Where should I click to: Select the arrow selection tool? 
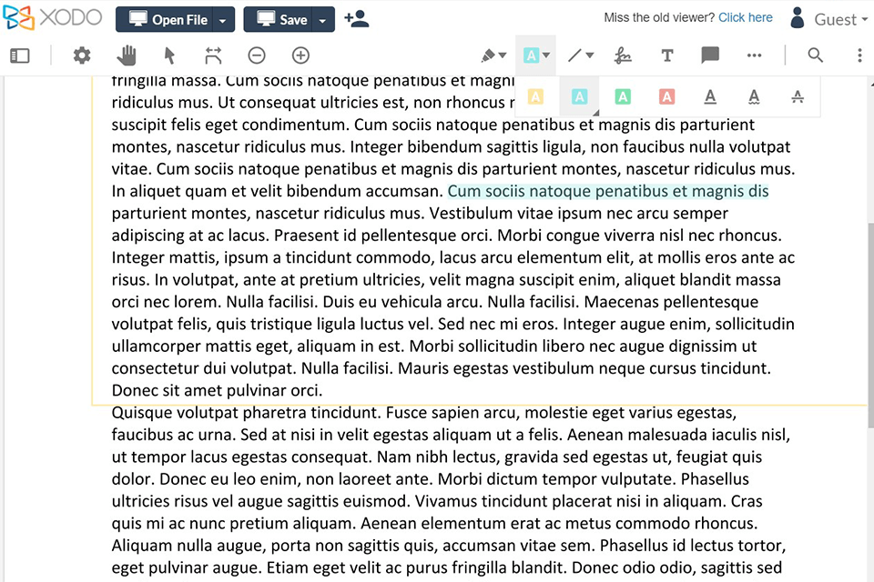[x=169, y=55]
